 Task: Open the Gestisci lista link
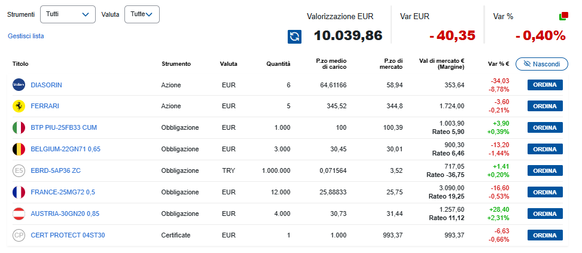(x=26, y=36)
